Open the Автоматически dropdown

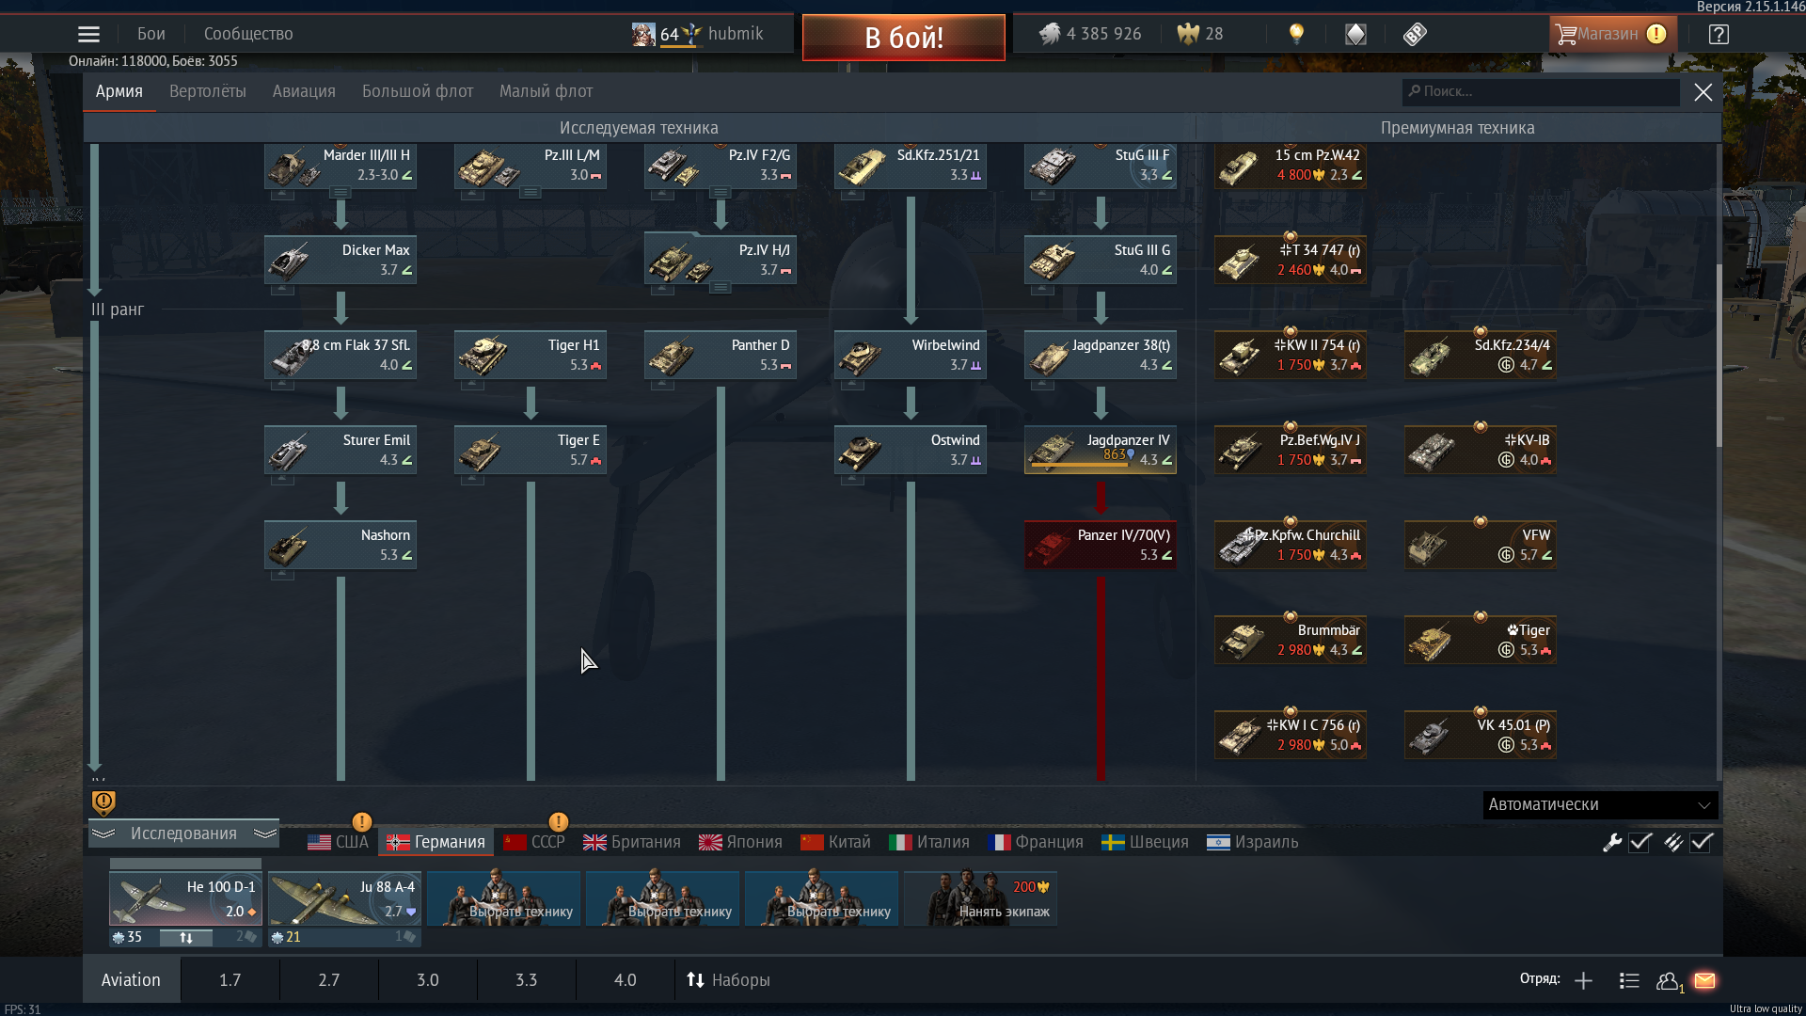(1600, 804)
